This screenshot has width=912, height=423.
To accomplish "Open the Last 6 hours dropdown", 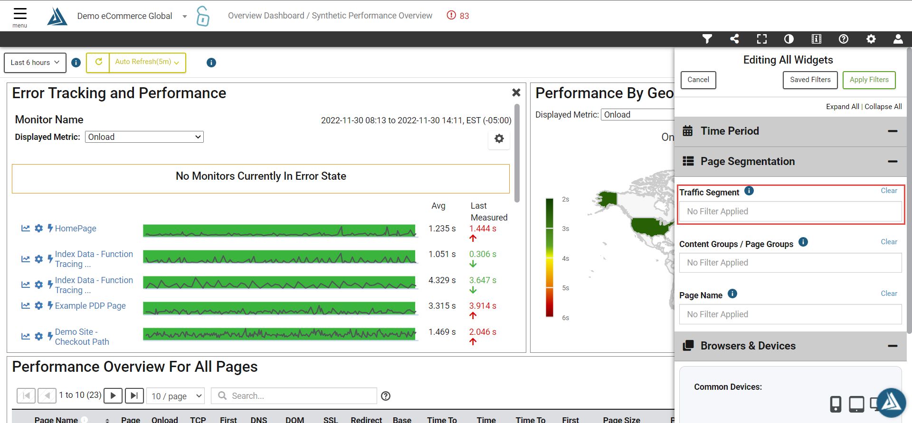I will coord(35,63).
